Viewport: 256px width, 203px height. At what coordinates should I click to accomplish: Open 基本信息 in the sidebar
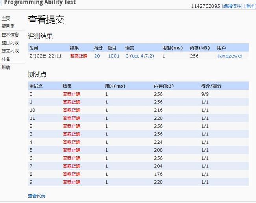click(10, 35)
